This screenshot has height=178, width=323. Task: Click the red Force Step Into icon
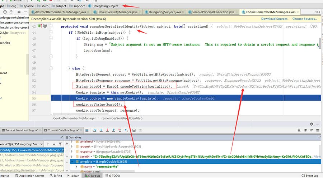click(108, 130)
